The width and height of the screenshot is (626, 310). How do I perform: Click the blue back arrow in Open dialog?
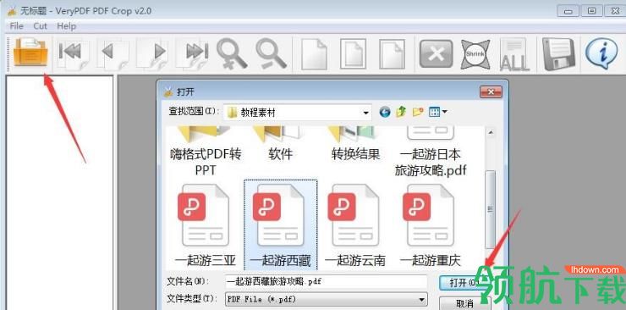(385, 113)
